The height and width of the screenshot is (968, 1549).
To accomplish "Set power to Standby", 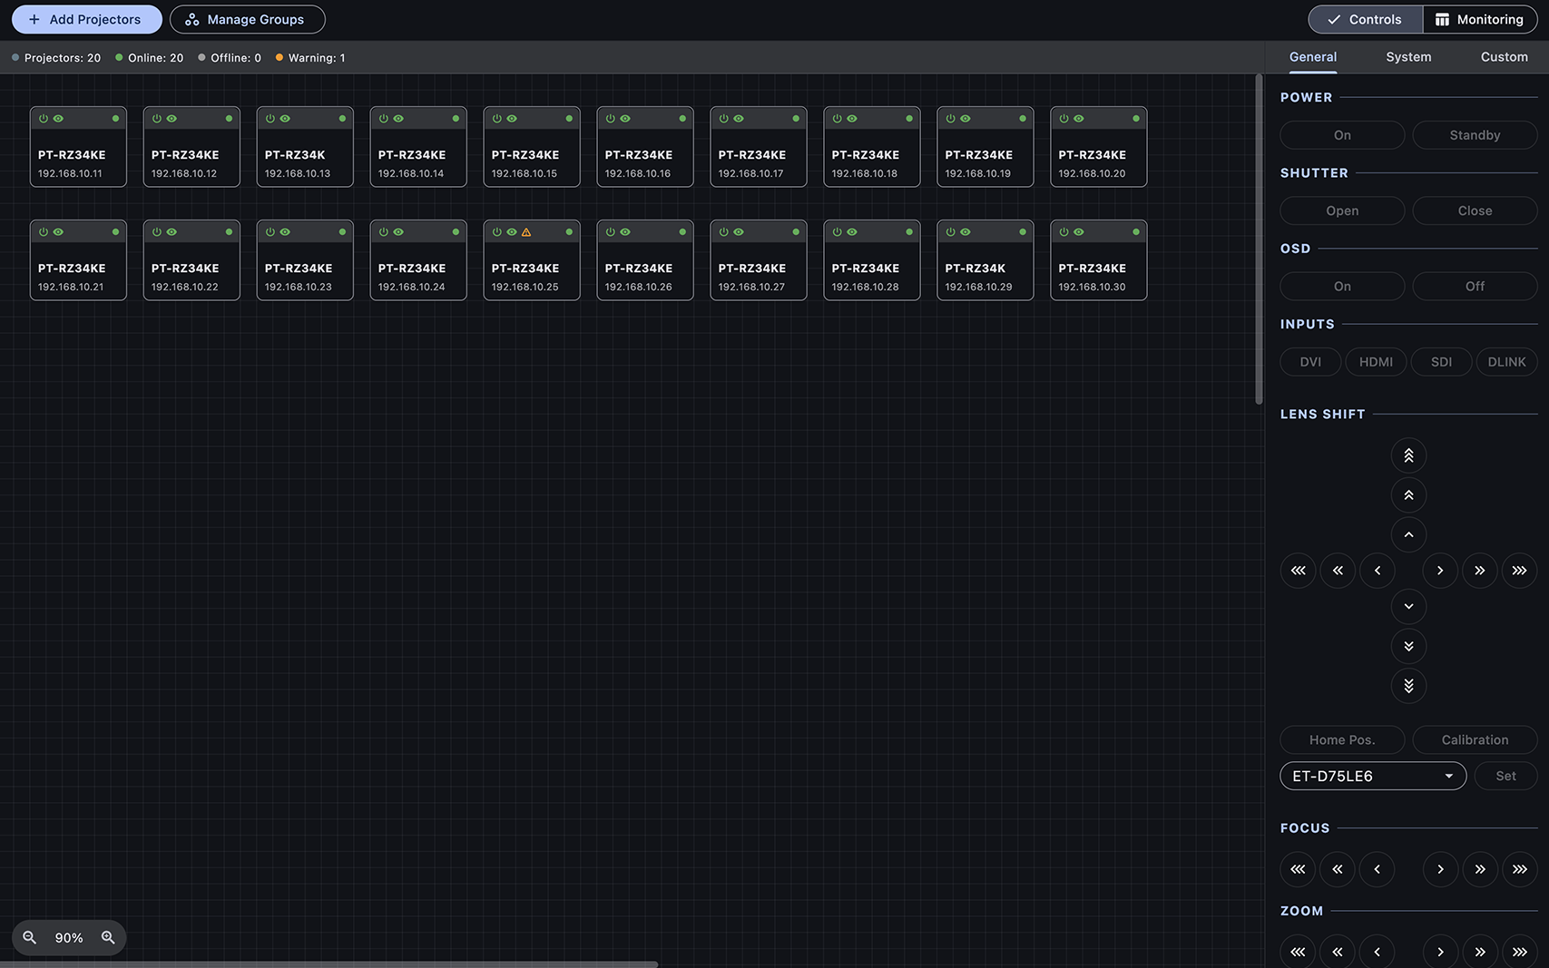I will point(1475,135).
